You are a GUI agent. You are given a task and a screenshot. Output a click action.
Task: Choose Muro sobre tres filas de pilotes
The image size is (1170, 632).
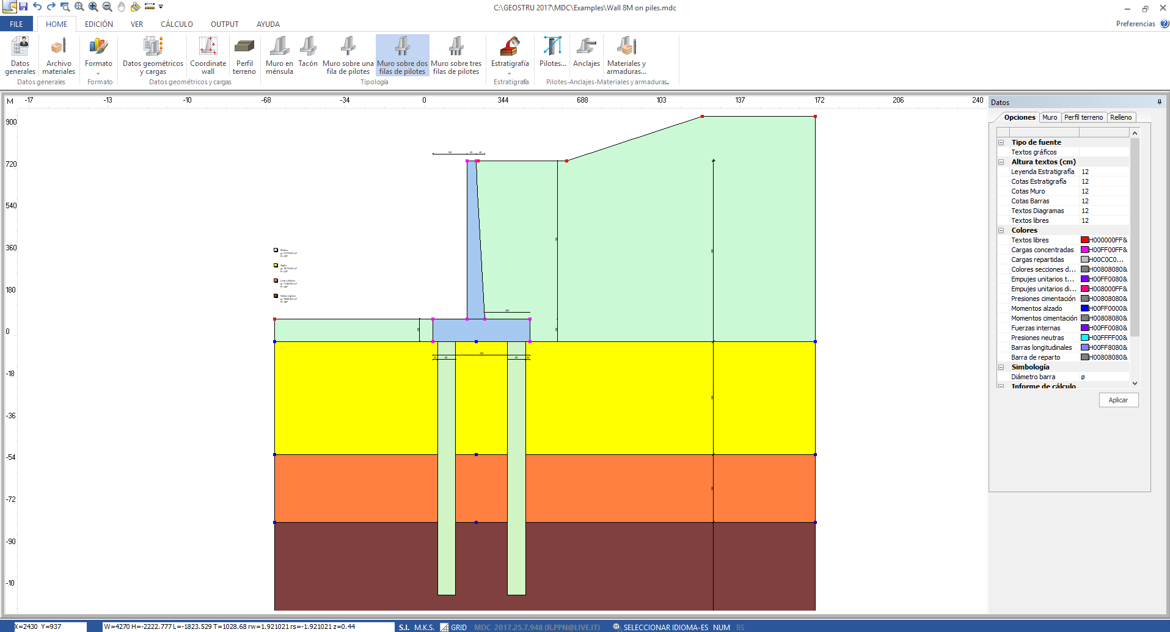456,56
